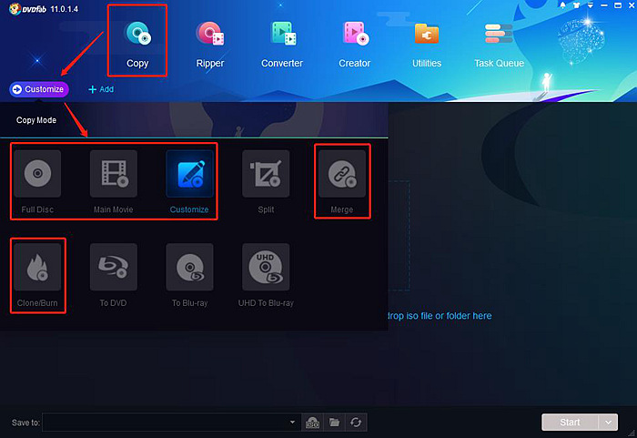Select To DVD copy mode
637x438 pixels.
click(x=114, y=275)
